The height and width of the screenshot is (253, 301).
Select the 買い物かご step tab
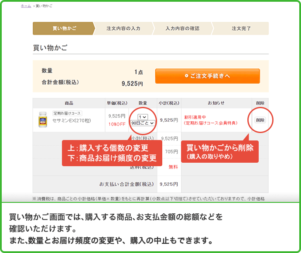[x=64, y=28]
